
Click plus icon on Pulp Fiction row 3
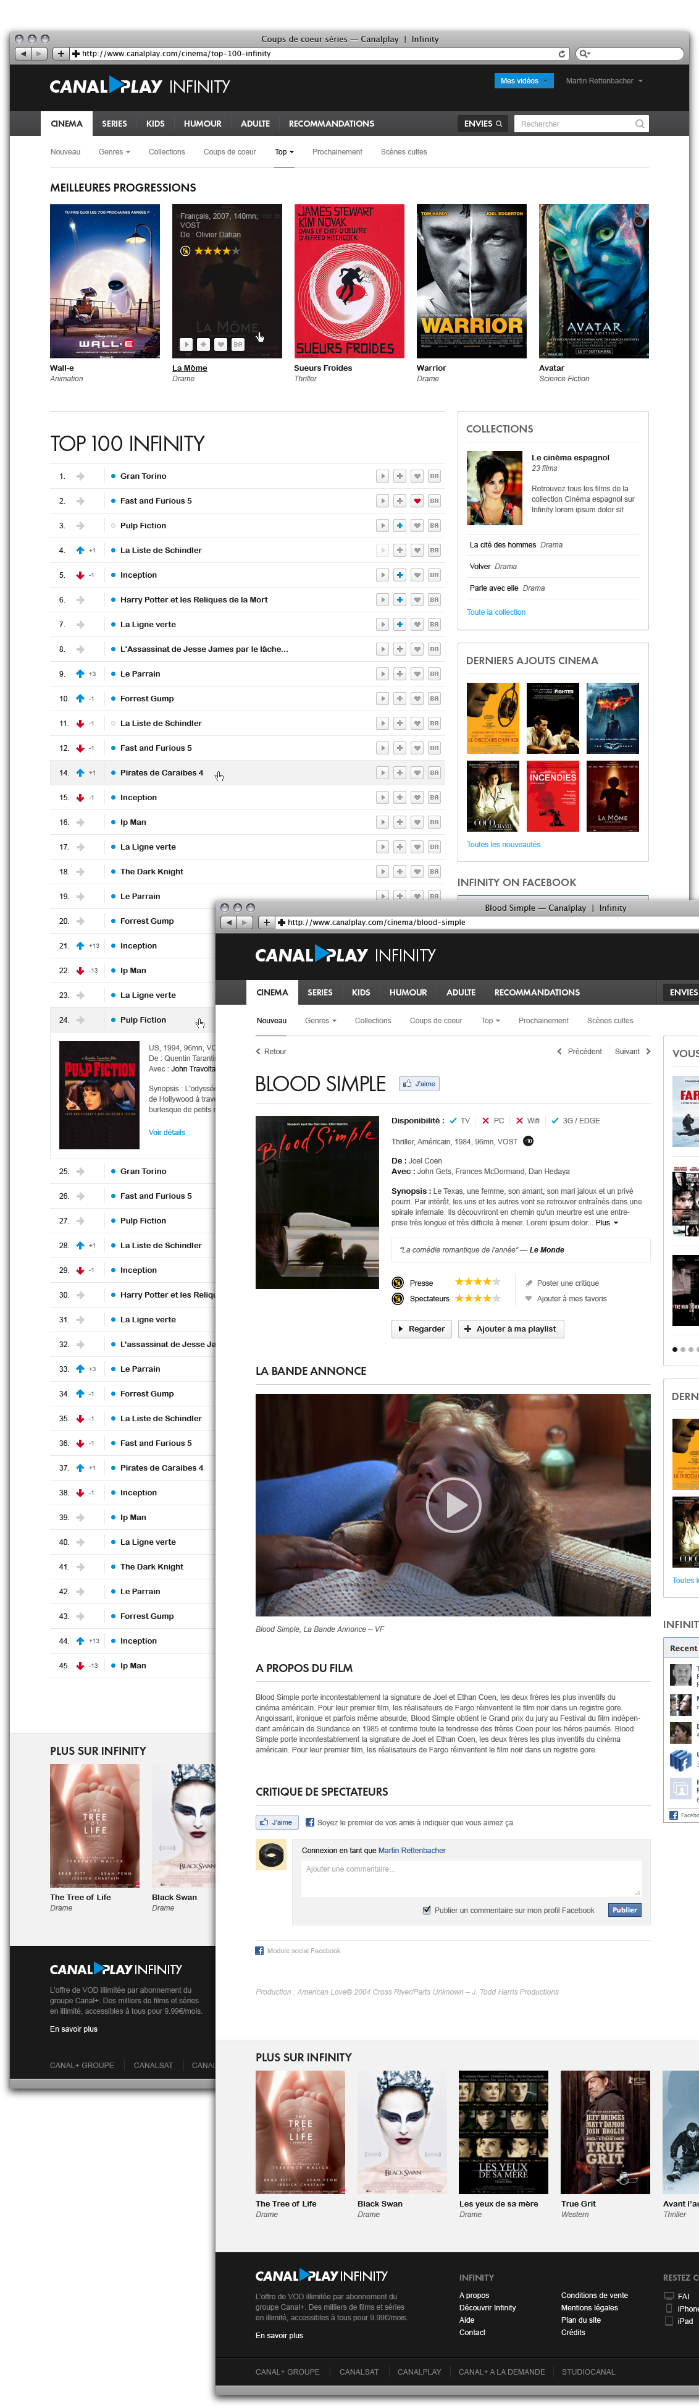click(399, 525)
